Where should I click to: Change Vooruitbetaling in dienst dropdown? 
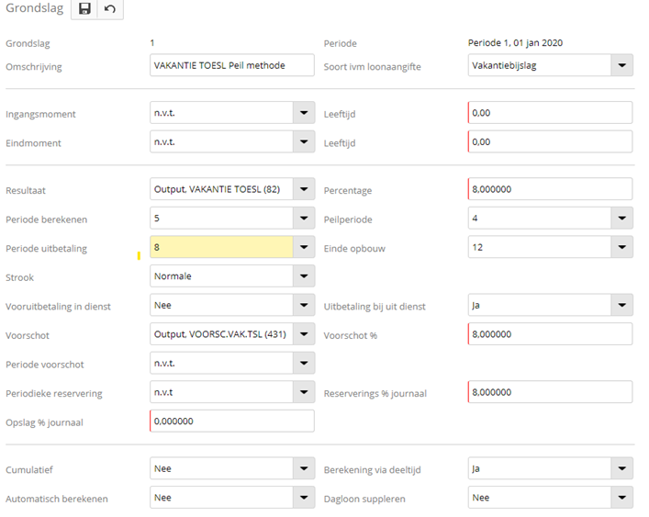tap(304, 305)
